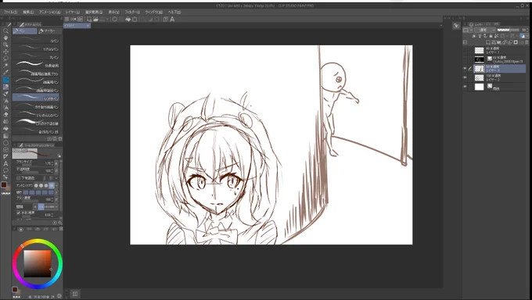This screenshot has width=532, height=300.
Task: Select the Ruler tool
Action: click(5, 156)
